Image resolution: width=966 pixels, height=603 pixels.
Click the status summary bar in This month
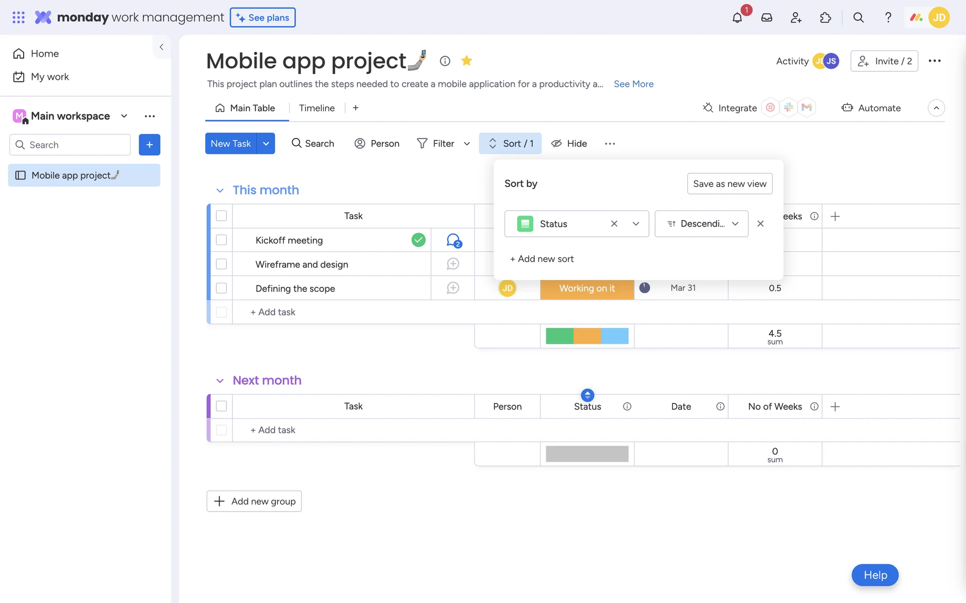coord(587,336)
